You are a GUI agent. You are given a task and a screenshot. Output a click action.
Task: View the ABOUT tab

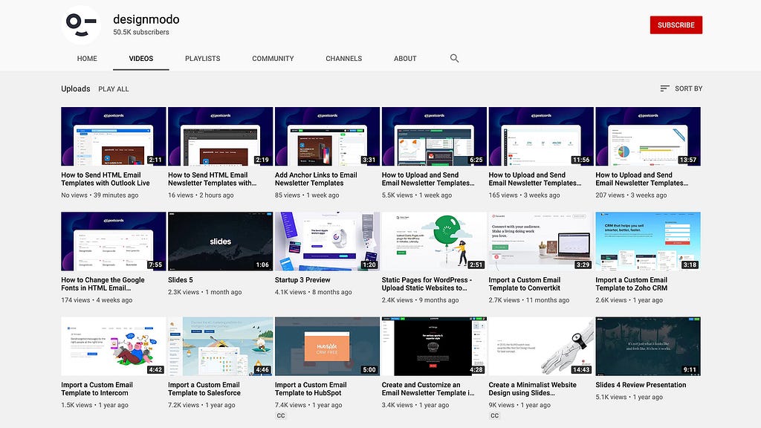pyautogui.click(x=405, y=58)
